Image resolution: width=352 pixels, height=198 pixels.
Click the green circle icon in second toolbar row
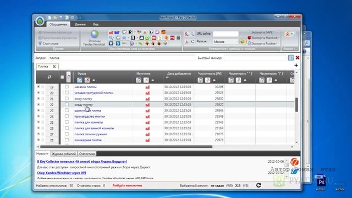(147, 38)
